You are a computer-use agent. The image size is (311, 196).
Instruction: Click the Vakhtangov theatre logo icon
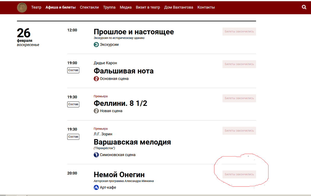point(22,7)
